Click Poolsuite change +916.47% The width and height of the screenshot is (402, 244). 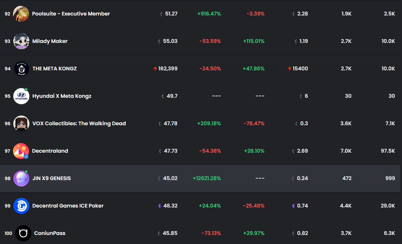click(x=209, y=14)
